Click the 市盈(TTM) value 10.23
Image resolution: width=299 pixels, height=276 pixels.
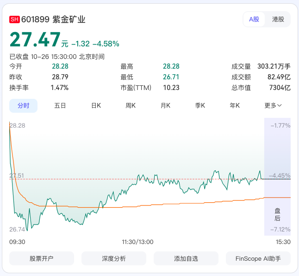[171, 88]
